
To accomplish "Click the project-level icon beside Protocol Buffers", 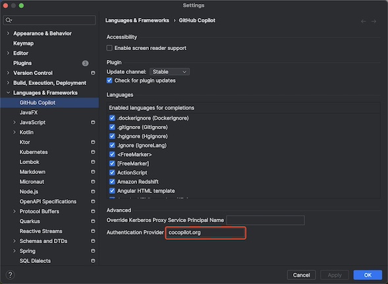I will [x=93, y=212].
